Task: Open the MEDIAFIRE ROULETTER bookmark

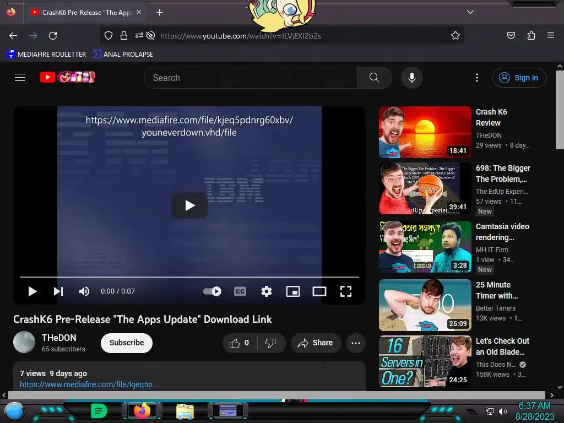Action: [46, 55]
